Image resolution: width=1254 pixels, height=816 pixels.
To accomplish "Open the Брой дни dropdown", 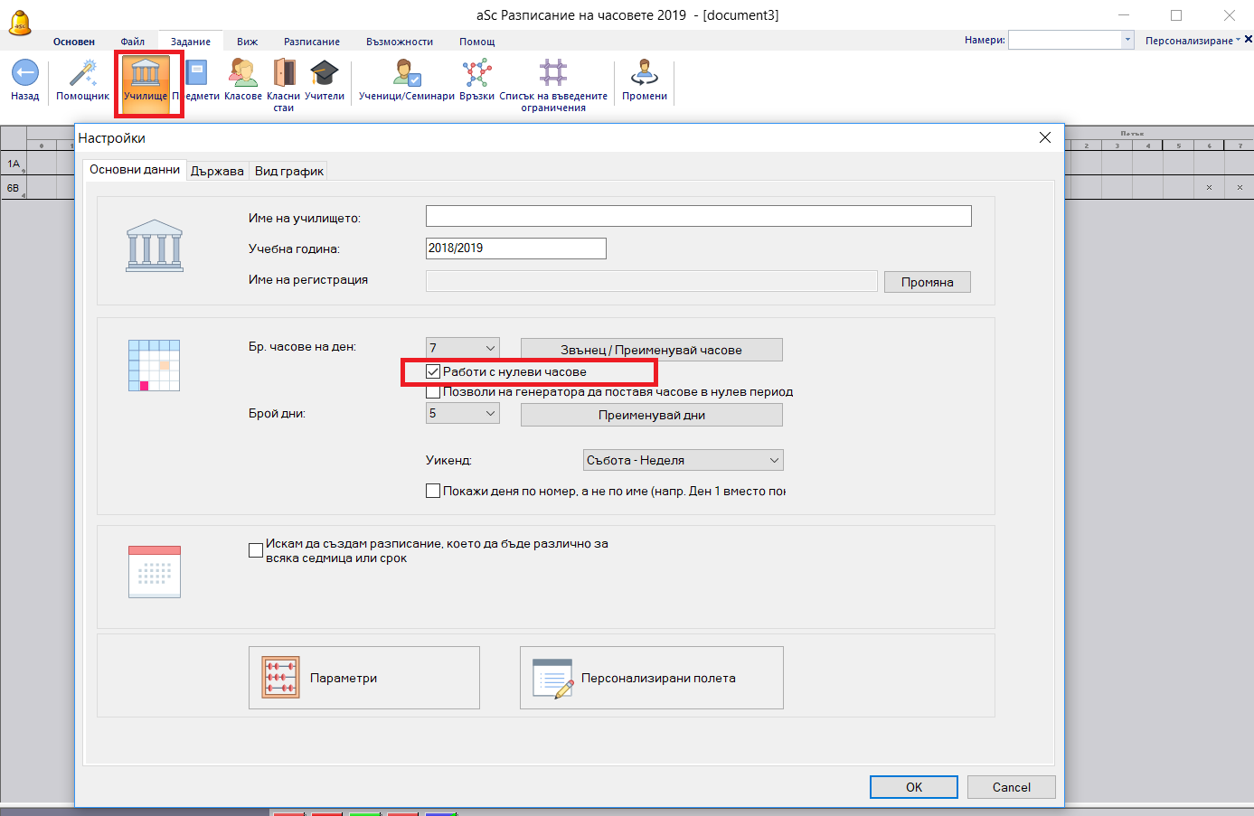I will 463,413.
